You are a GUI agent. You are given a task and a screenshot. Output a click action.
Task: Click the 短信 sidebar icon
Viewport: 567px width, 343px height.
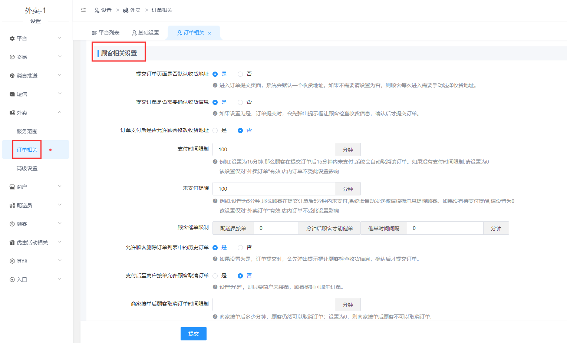click(x=12, y=94)
